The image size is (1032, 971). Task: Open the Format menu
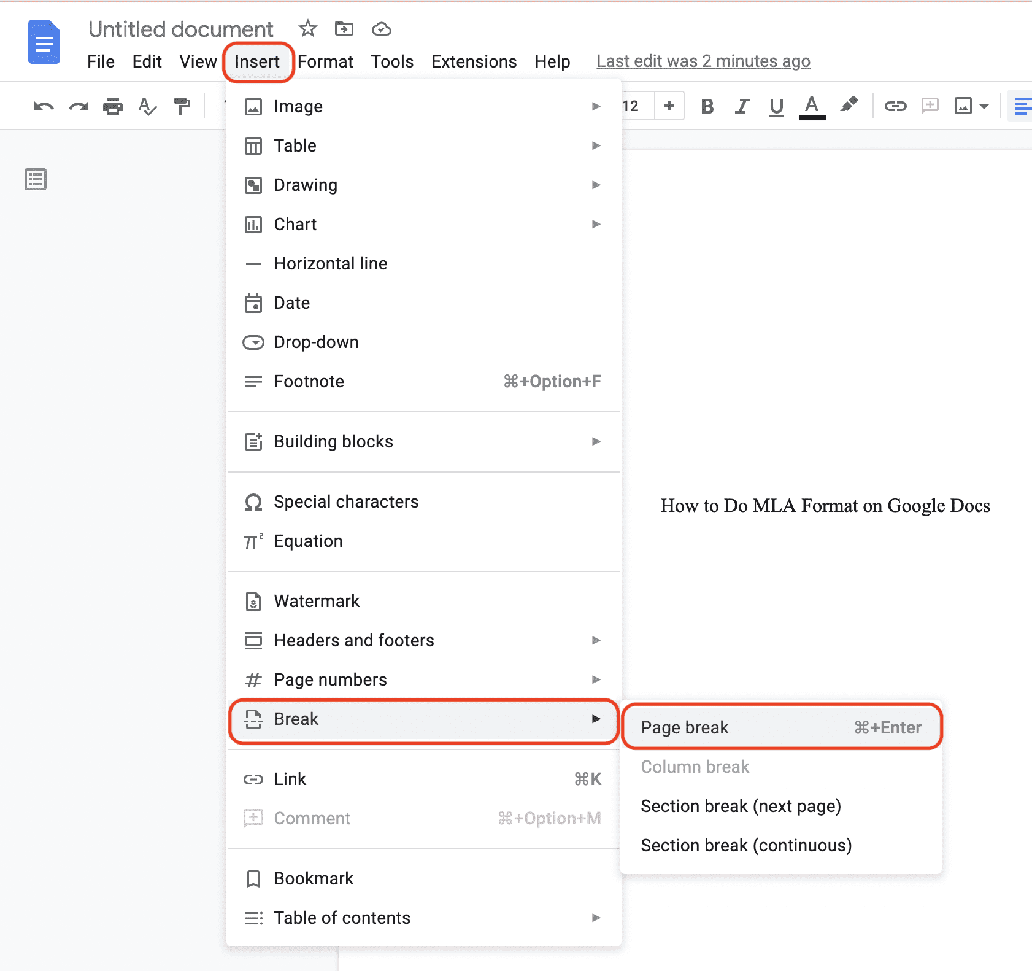click(326, 61)
